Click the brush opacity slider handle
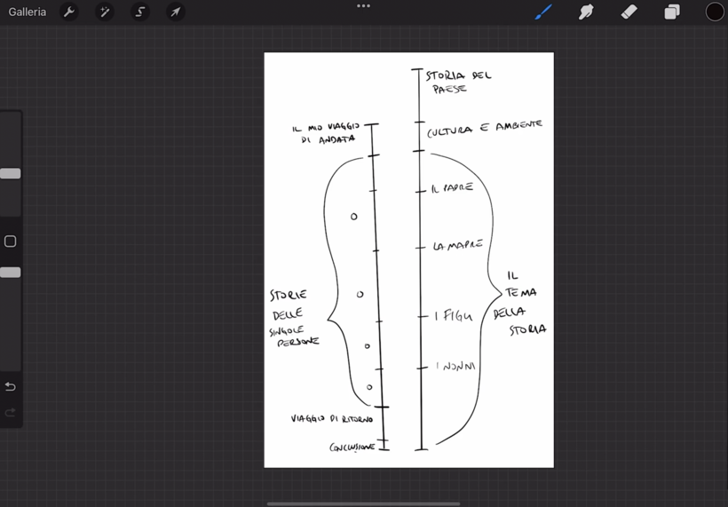The height and width of the screenshot is (507, 728). [11, 273]
